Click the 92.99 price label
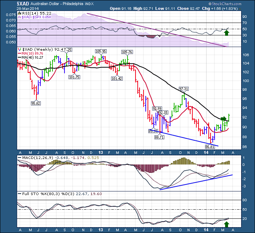Screen dimensions: 255x233 [x=157, y=109]
